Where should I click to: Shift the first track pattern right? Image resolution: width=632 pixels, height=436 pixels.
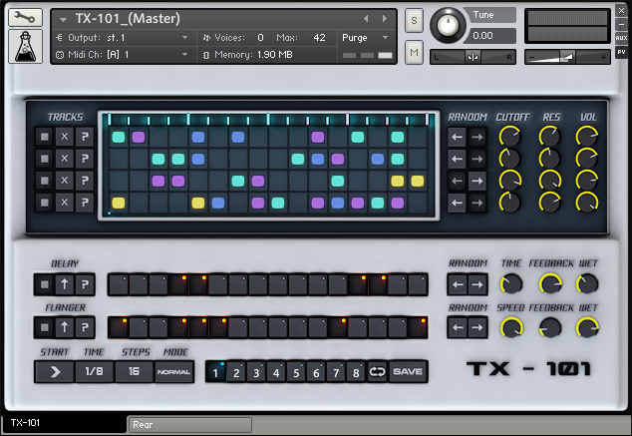point(477,137)
